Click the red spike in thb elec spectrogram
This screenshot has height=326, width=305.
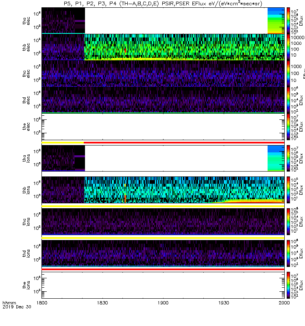(x=125, y=51)
